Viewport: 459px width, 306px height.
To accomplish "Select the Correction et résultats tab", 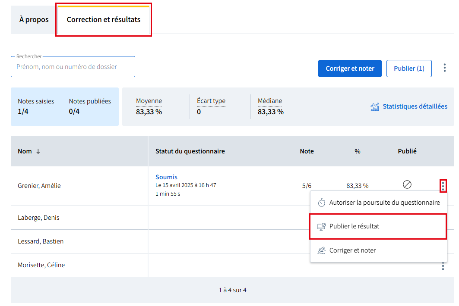I will pos(104,20).
